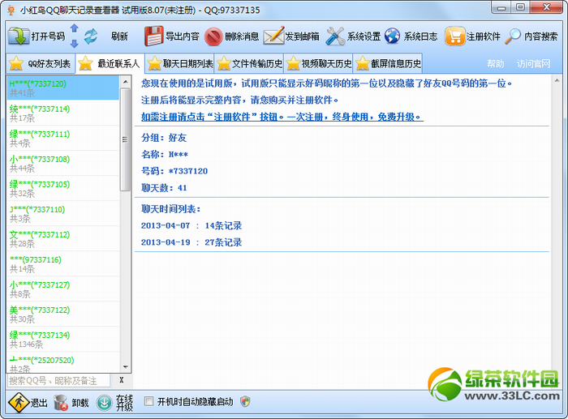Select contact 小***(*7337127)
The width and height of the screenshot is (568, 419).
63,289
